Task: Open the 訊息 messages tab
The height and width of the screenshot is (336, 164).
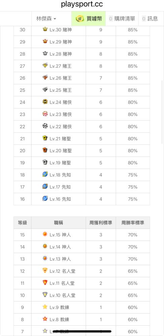Action: click(x=150, y=19)
